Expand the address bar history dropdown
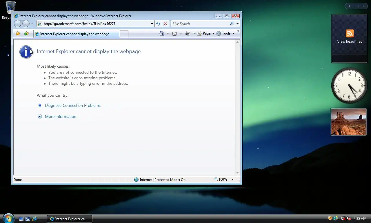The height and width of the screenshot is (223, 371). coord(152,24)
